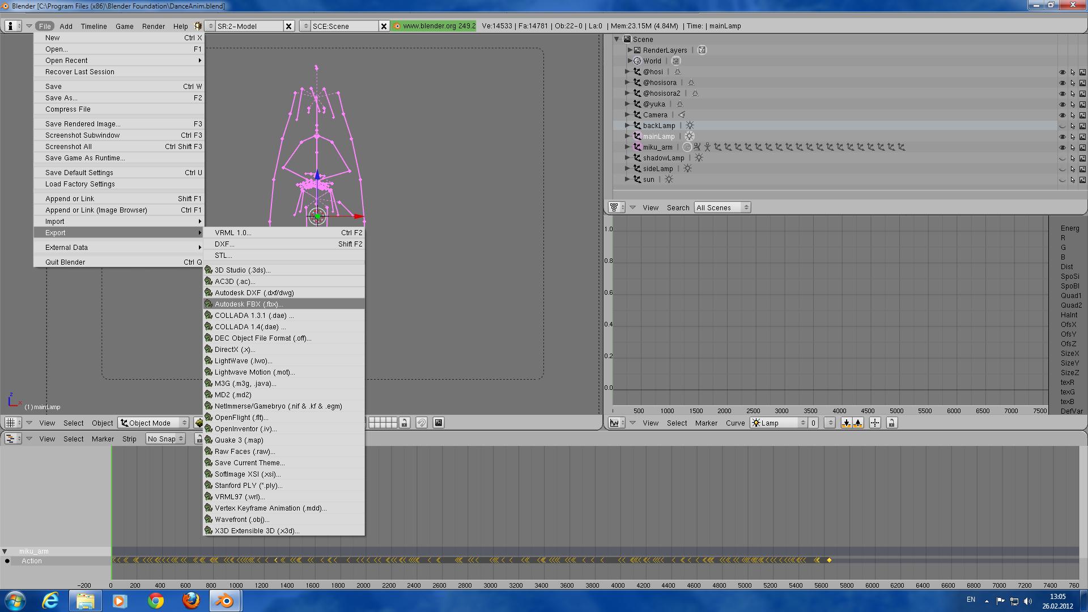Choose Wavefront (.obj) from Export submenu
1088x612 pixels.
284,520
